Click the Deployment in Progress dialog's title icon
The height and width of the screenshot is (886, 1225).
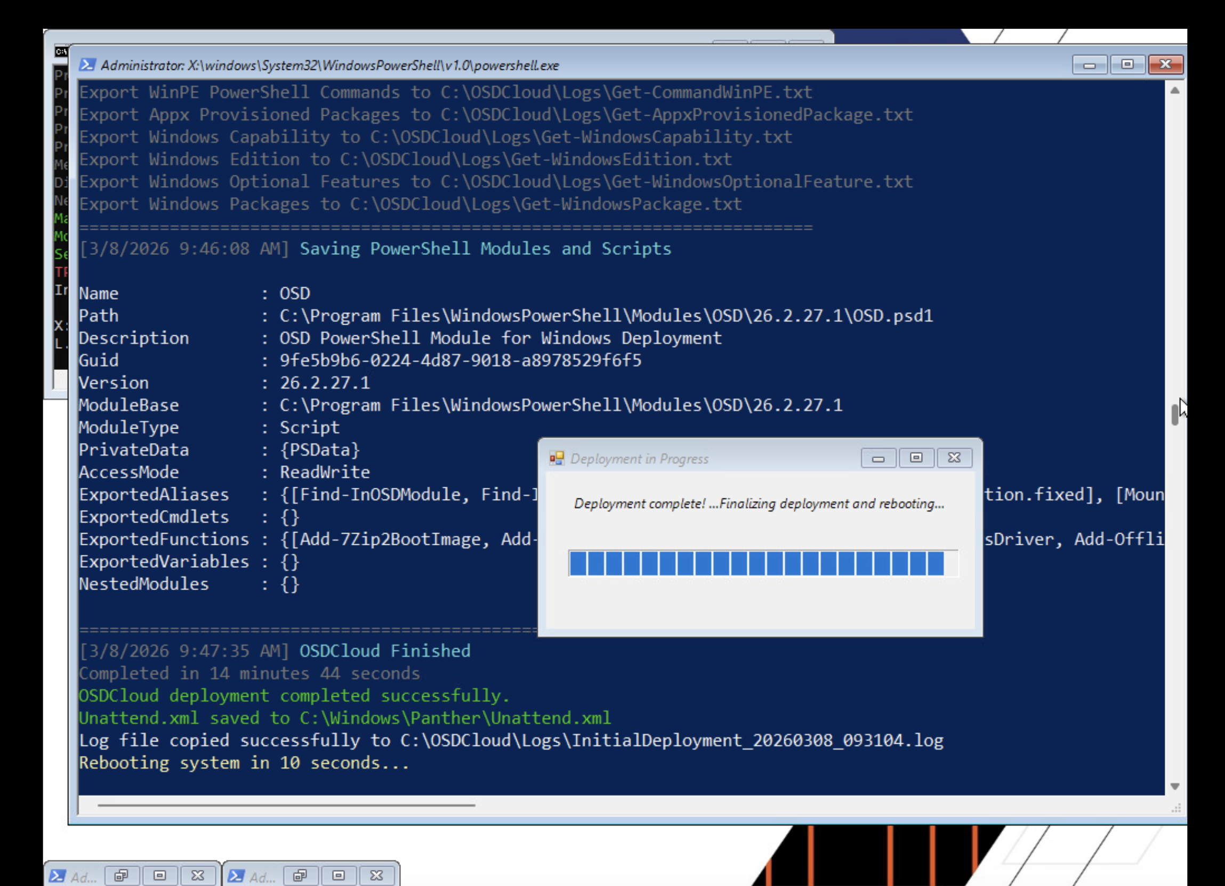(557, 458)
